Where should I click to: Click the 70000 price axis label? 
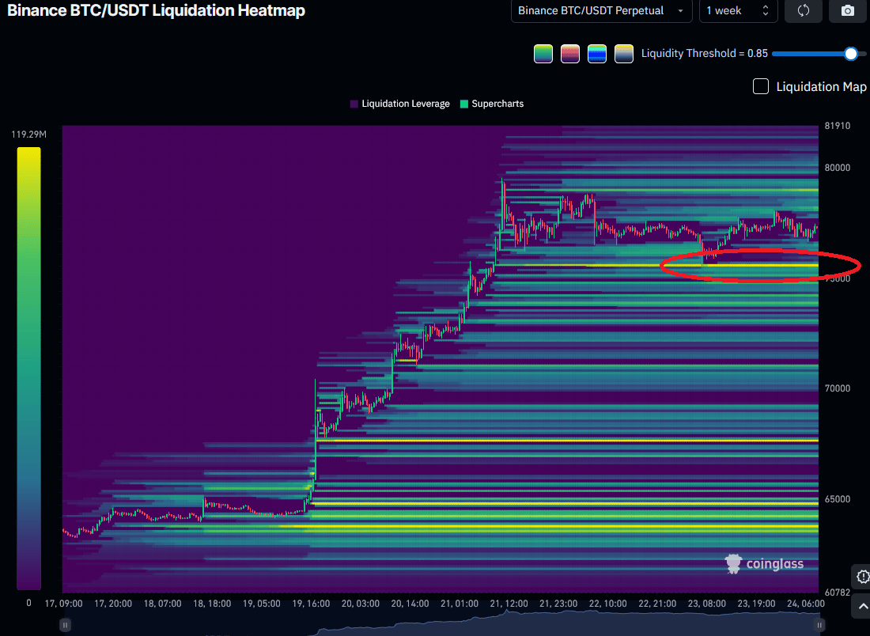coord(838,388)
